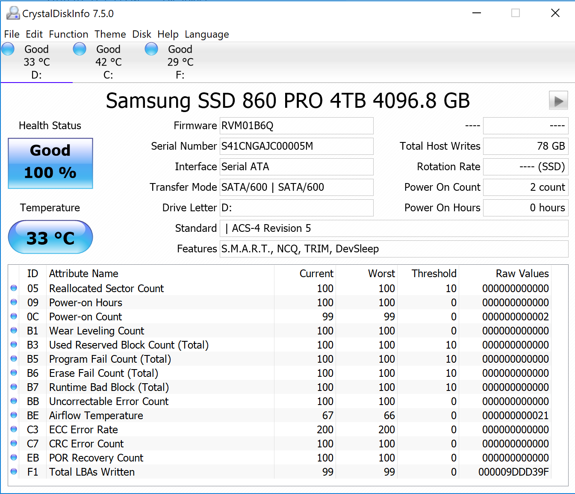This screenshot has height=494, width=575.
Task: Click status dot beside Reallocated Sector Count
Action: pyautogui.click(x=14, y=288)
